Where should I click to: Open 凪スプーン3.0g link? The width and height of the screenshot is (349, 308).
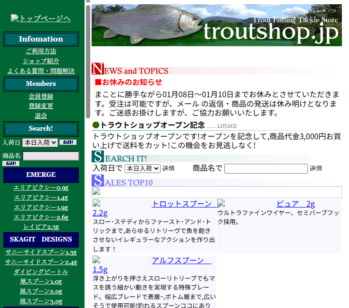[41, 301]
